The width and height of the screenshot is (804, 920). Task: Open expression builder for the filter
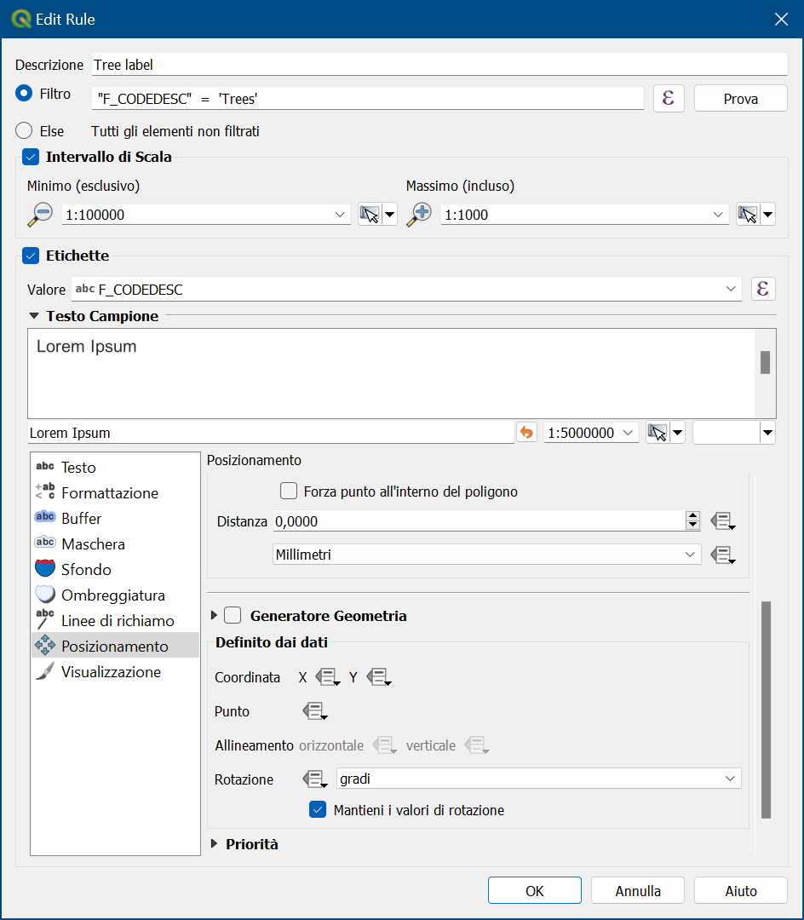[669, 98]
